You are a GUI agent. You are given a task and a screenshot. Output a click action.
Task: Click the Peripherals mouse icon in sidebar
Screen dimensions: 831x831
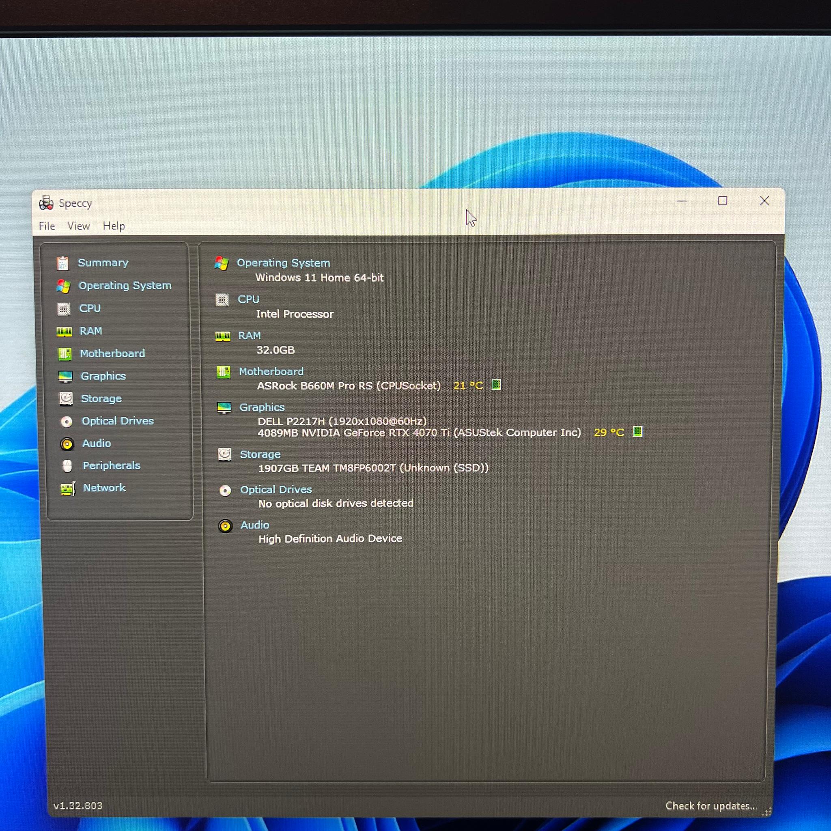coord(67,466)
